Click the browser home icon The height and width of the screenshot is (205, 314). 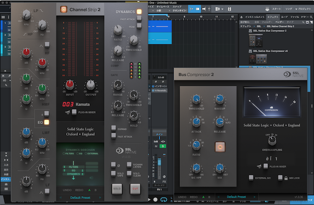click(x=241, y=17)
